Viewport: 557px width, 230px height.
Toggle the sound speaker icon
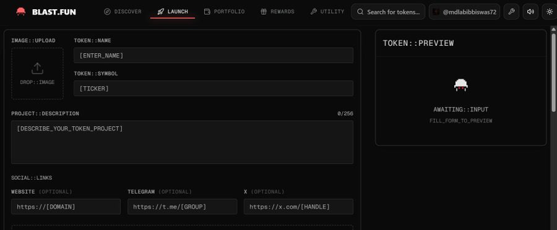coord(530,12)
